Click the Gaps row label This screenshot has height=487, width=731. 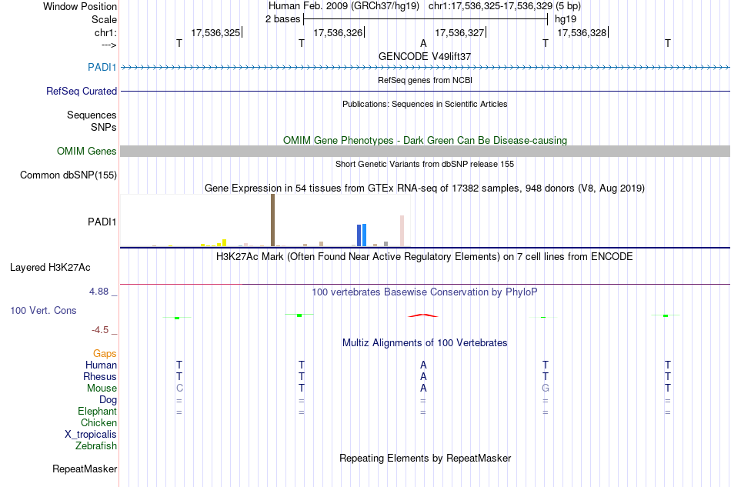[x=105, y=354]
